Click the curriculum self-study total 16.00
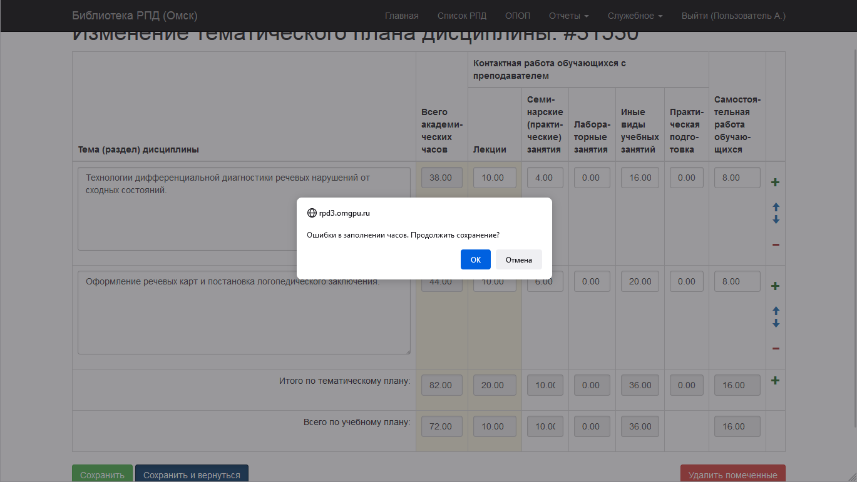 pos(737,426)
